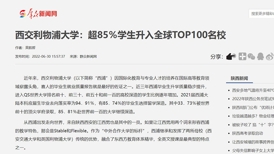Open the plus share-more icon
Image resolution: width=274 pixels, height=154 pixels.
[x=242, y=56]
